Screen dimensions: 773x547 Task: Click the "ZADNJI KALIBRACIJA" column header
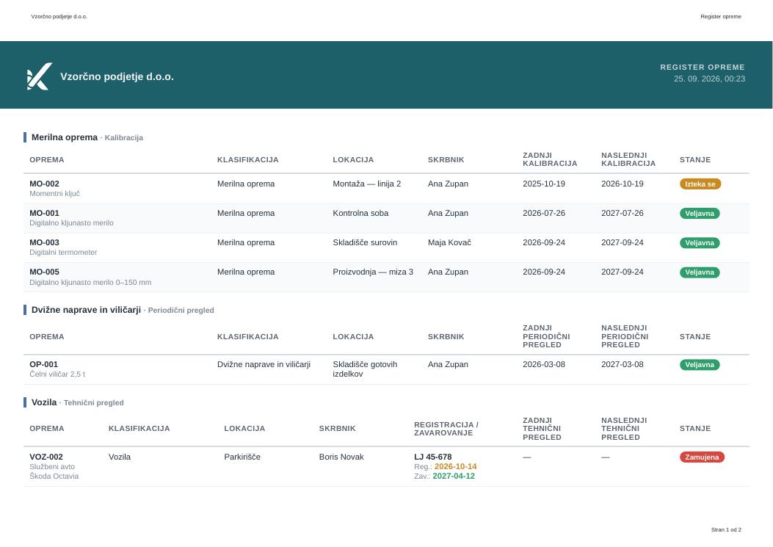[x=550, y=159]
